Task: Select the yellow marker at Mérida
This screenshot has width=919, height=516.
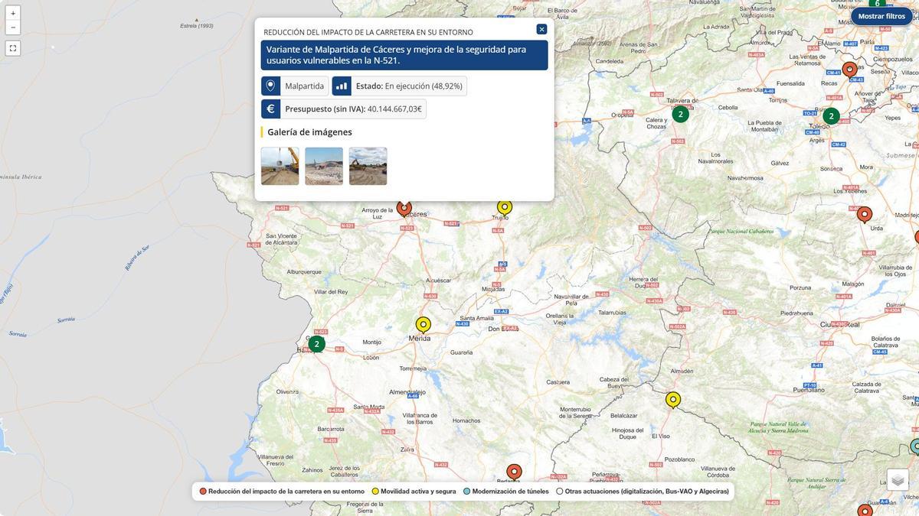Action: click(424, 324)
